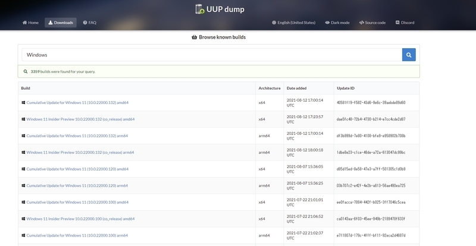Image resolution: width=476 pixels, height=246 pixels.
Task: Open the Source code link
Action: click(372, 23)
